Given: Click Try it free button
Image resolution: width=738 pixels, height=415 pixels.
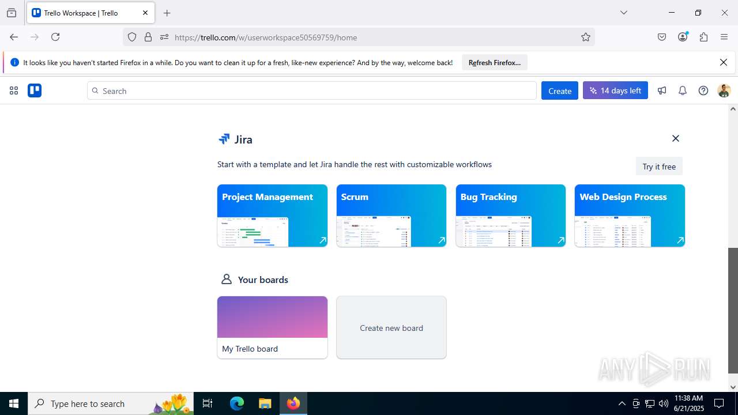Looking at the screenshot, I should tap(659, 167).
